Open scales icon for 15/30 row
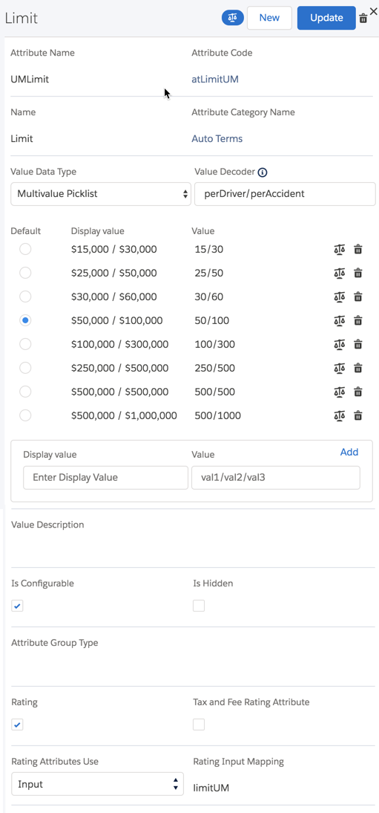The width and height of the screenshot is (379, 813). [339, 250]
